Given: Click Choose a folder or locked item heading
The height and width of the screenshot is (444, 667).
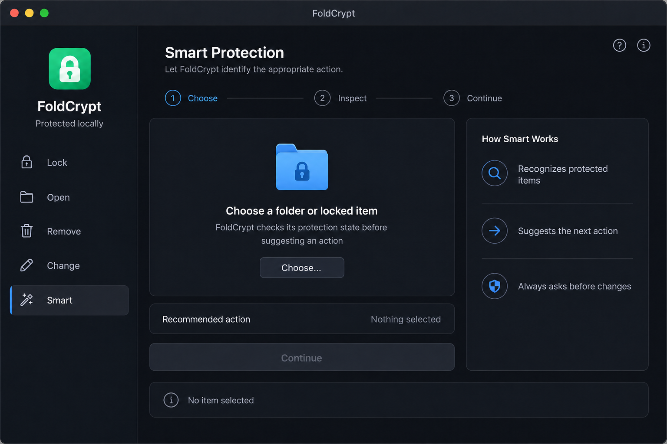Looking at the screenshot, I should 302,211.
